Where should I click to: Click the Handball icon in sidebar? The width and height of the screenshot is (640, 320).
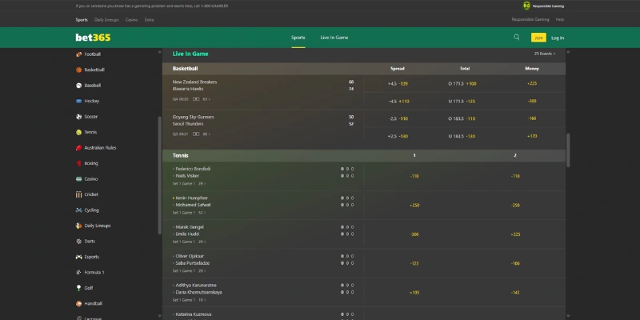click(78, 304)
